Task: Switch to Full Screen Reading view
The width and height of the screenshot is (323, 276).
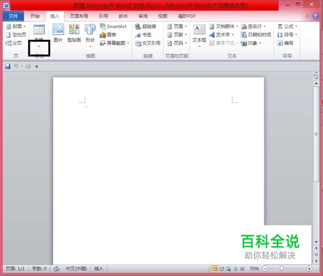Action: pos(222,269)
